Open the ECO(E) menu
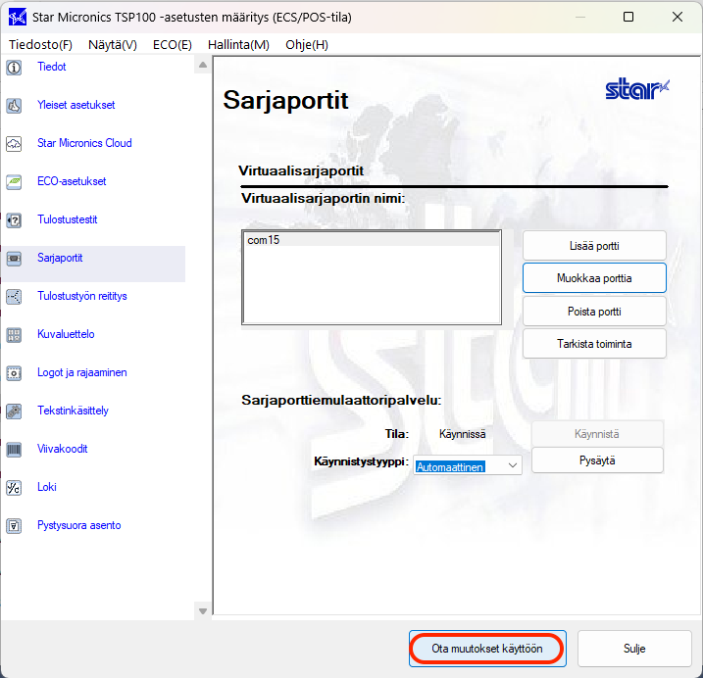This screenshot has height=678, width=703. click(173, 45)
